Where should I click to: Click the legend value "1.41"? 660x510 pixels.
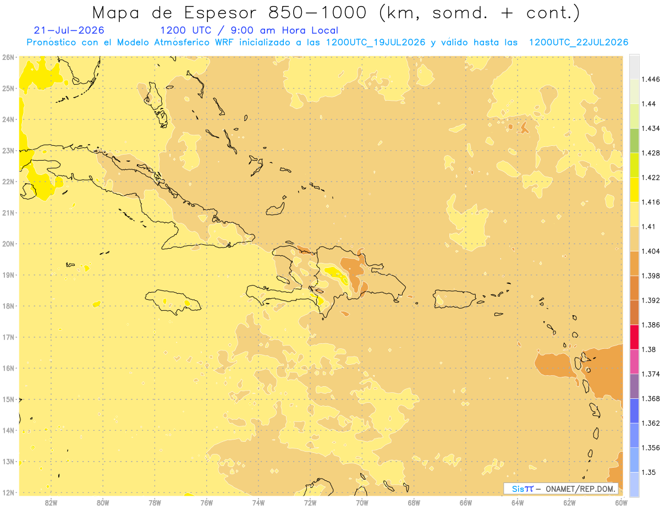pos(648,227)
